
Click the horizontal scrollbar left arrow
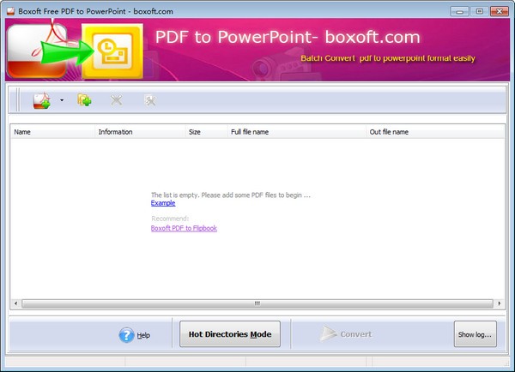click(x=15, y=303)
